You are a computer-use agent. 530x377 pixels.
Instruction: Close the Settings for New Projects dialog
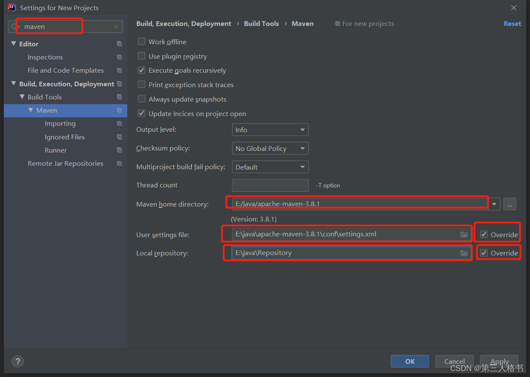[x=514, y=8]
